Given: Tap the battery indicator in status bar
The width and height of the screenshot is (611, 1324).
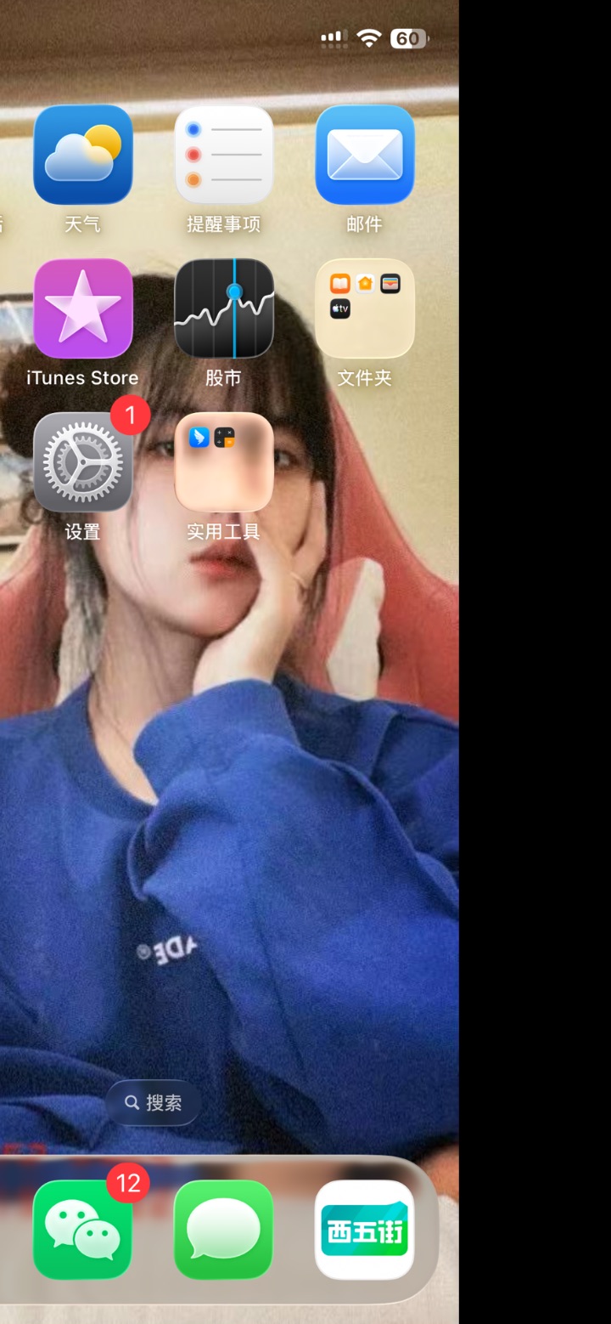Looking at the screenshot, I should (409, 38).
